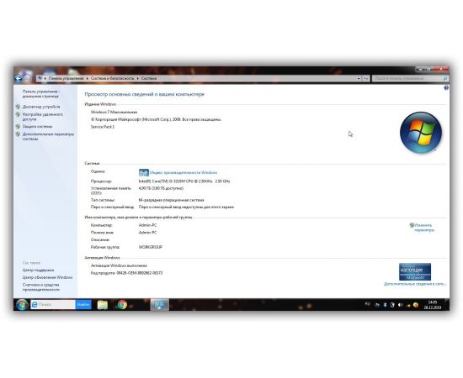This screenshot has height=378, width=463.
Task: Click the control panel icon in address bar
Action: click(40, 78)
